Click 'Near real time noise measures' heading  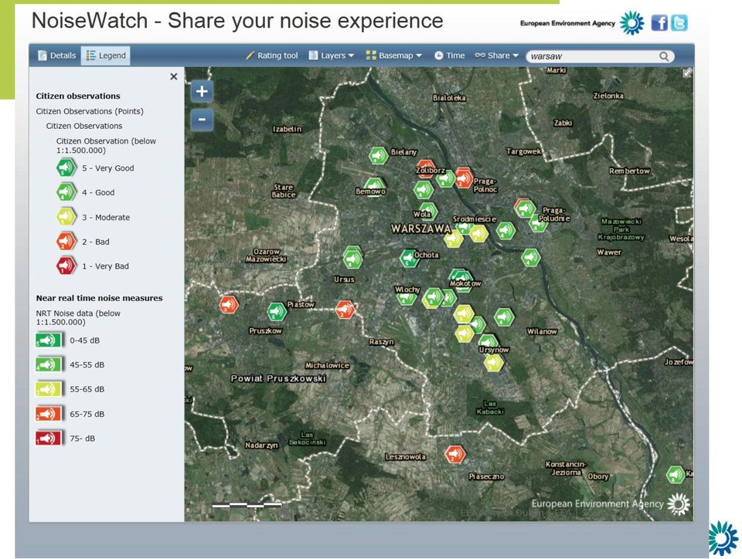(100, 298)
